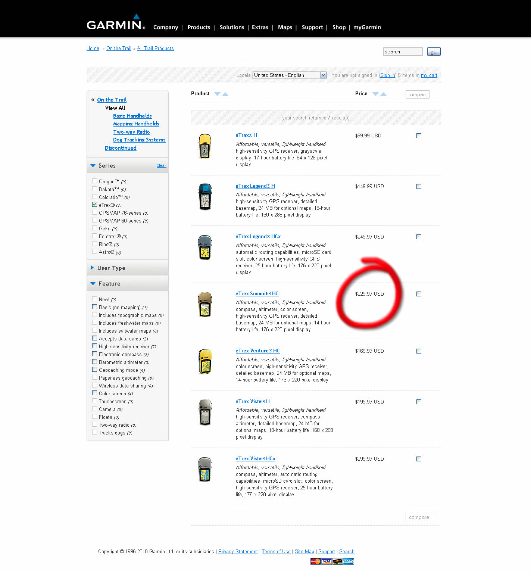Tick compare checkbox for eTrex Vista HCx
Screen dimensions: 531x573
click(419, 459)
